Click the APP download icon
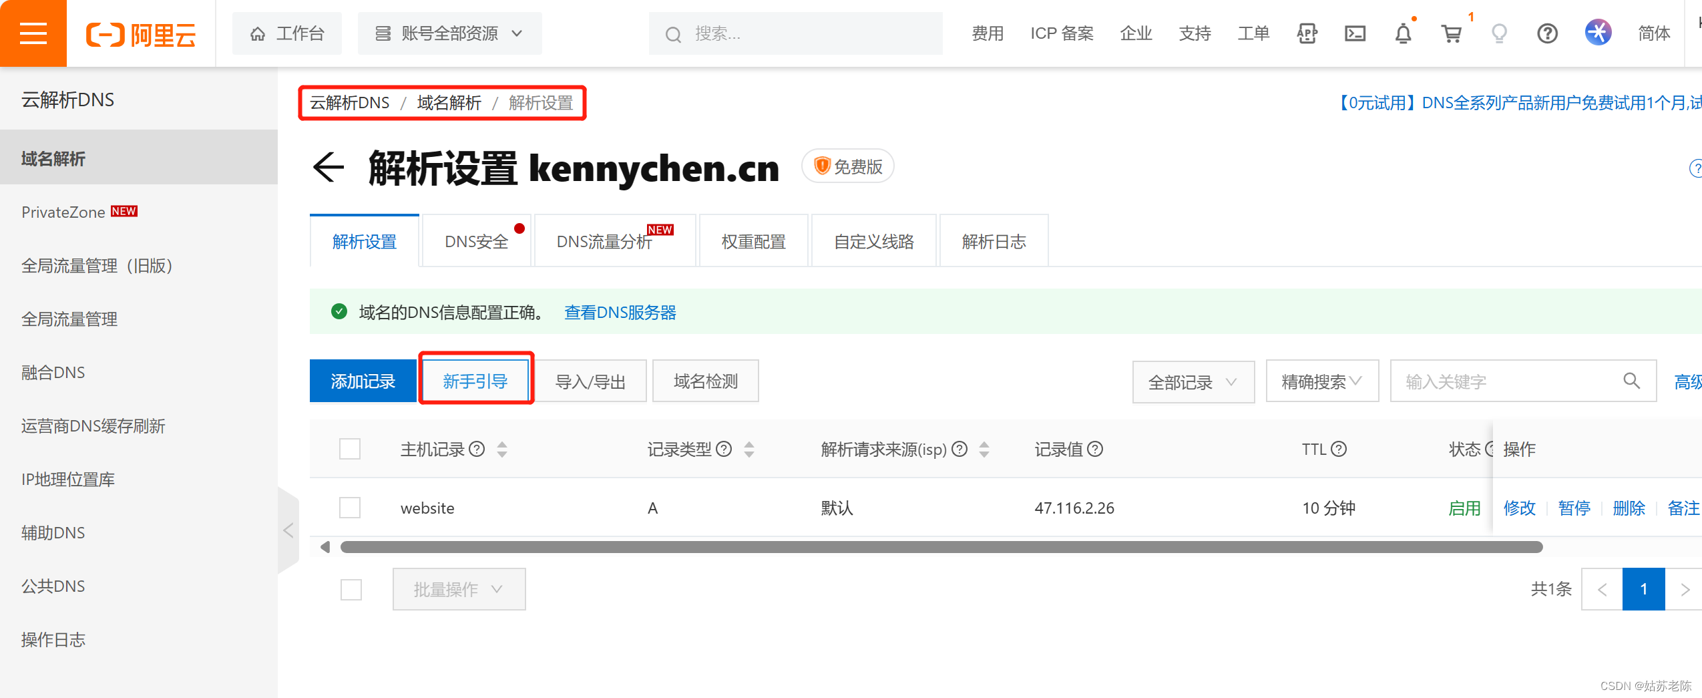1702x698 pixels. pyautogui.click(x=1307, y=33)
